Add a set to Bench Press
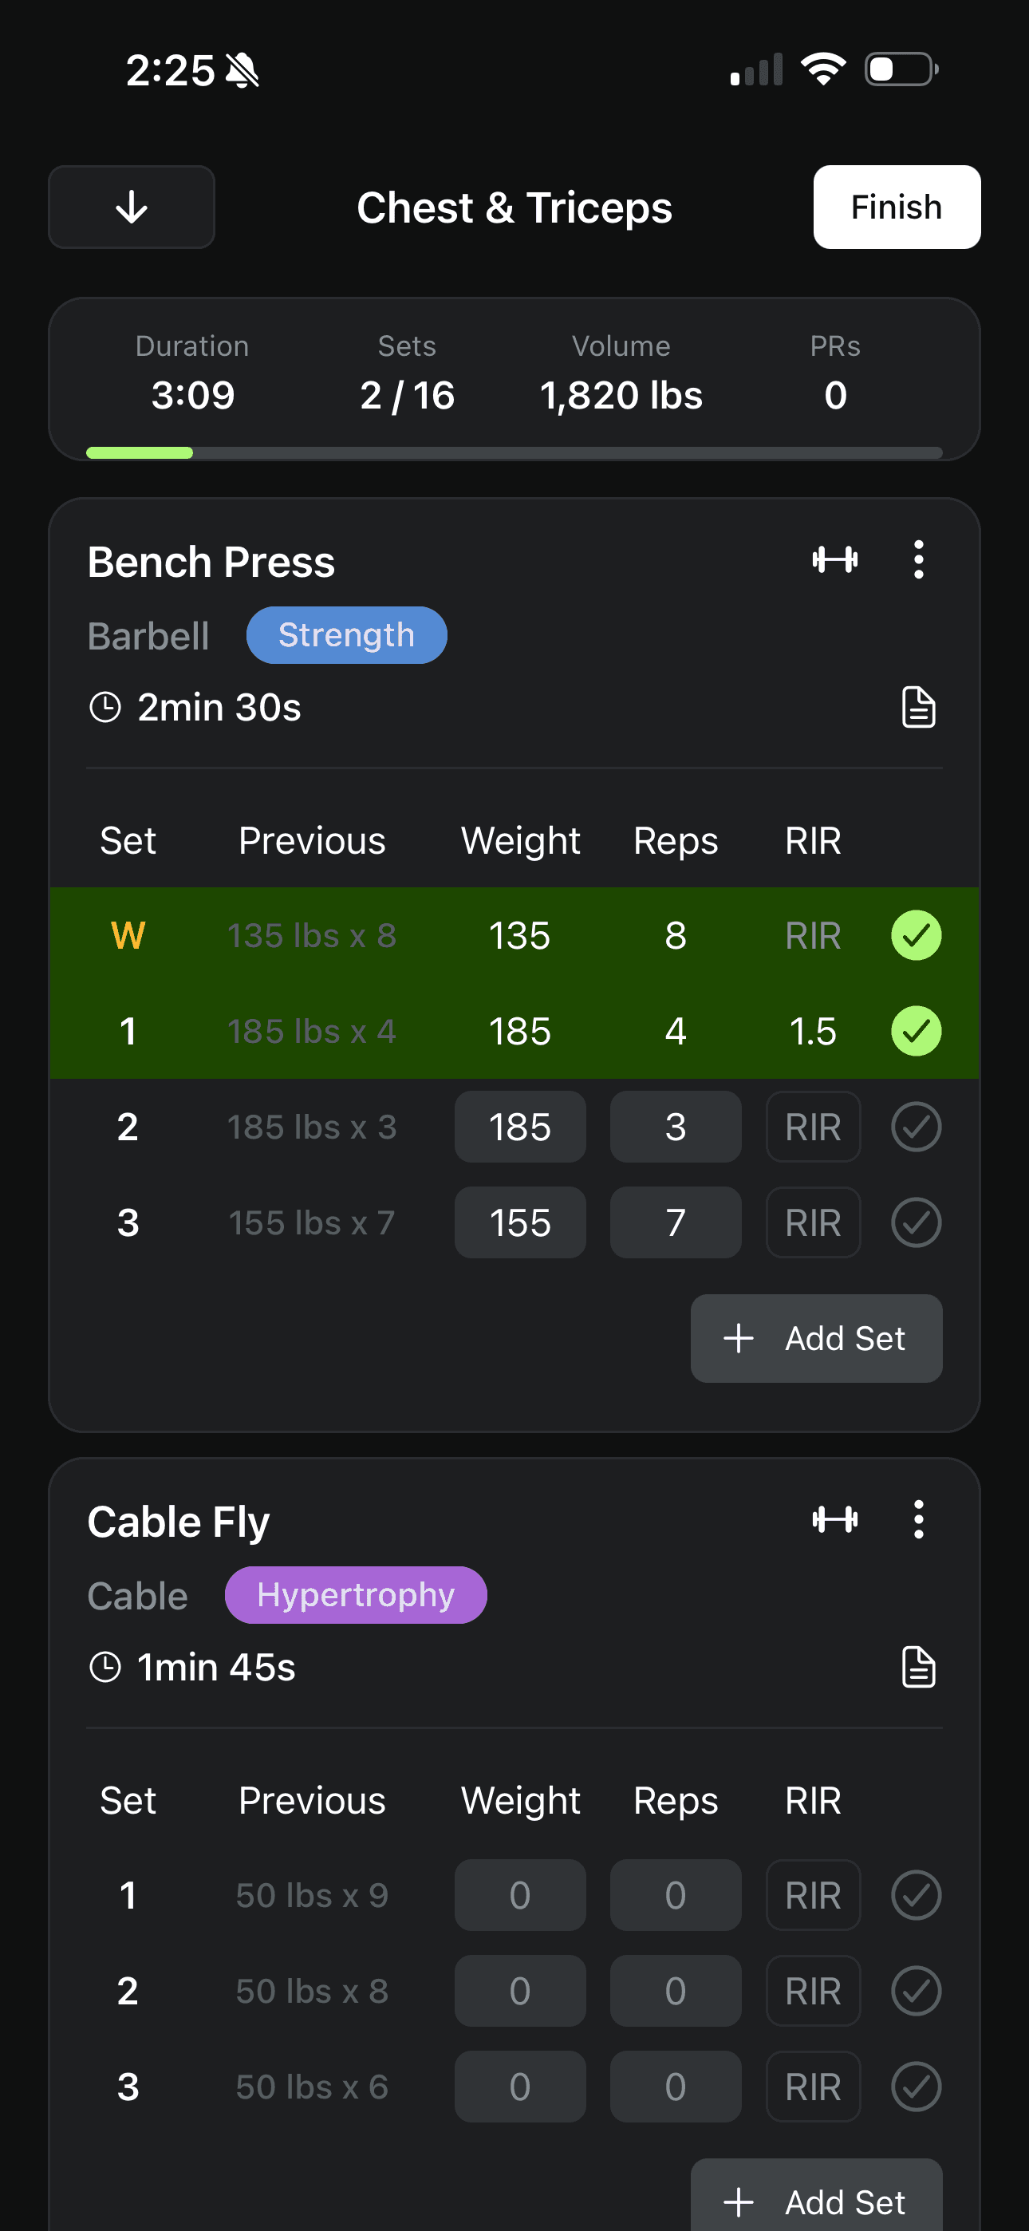 pos(816,1338)
